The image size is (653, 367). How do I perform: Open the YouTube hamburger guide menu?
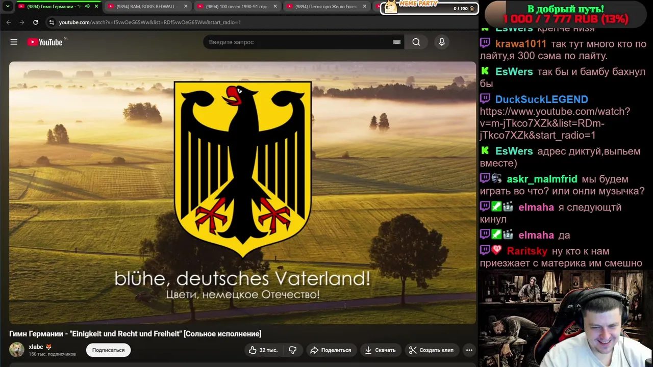pyautogui.click(x=14, y=42)
